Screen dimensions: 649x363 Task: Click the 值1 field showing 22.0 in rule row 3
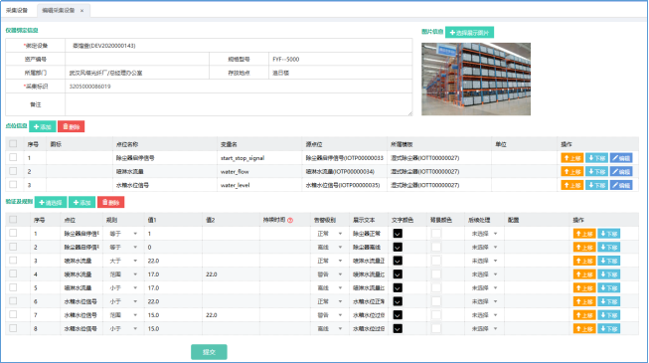[x=173, y=261]
